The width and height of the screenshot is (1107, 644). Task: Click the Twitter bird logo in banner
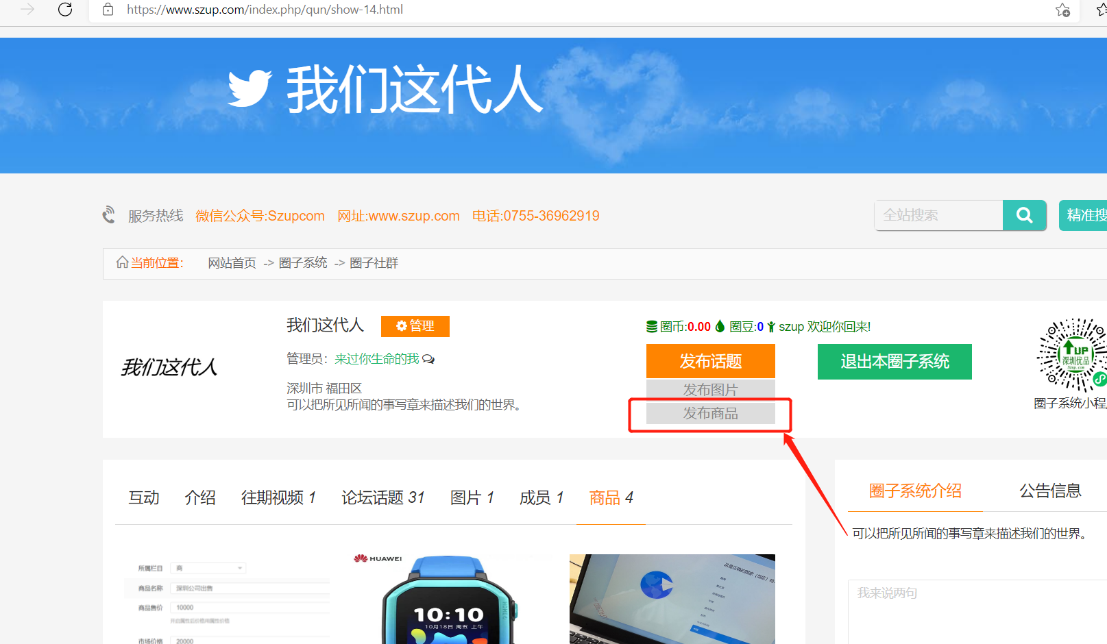pyautogui.click(x=250, y=88)
